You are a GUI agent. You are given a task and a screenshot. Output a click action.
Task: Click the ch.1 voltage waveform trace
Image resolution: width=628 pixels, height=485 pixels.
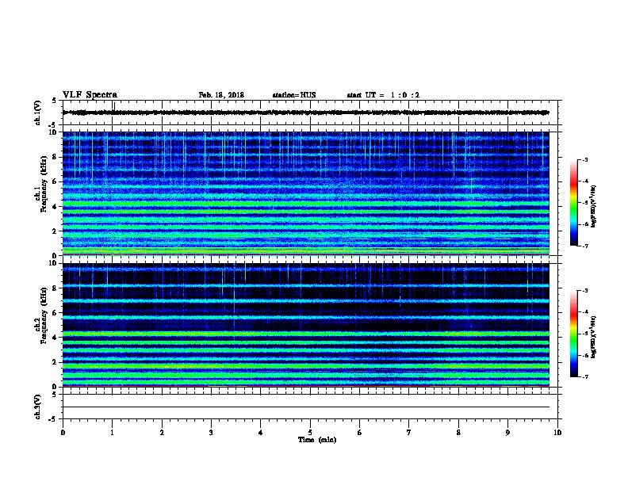coord(306,113)
